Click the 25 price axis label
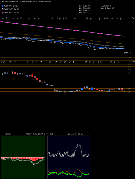135x179 pixels. pos(130,92)
